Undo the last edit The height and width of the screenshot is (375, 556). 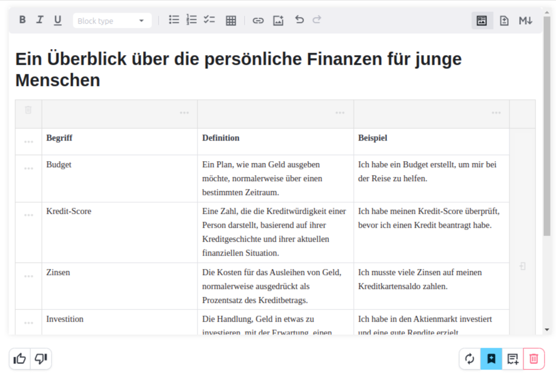coord(299,20)
